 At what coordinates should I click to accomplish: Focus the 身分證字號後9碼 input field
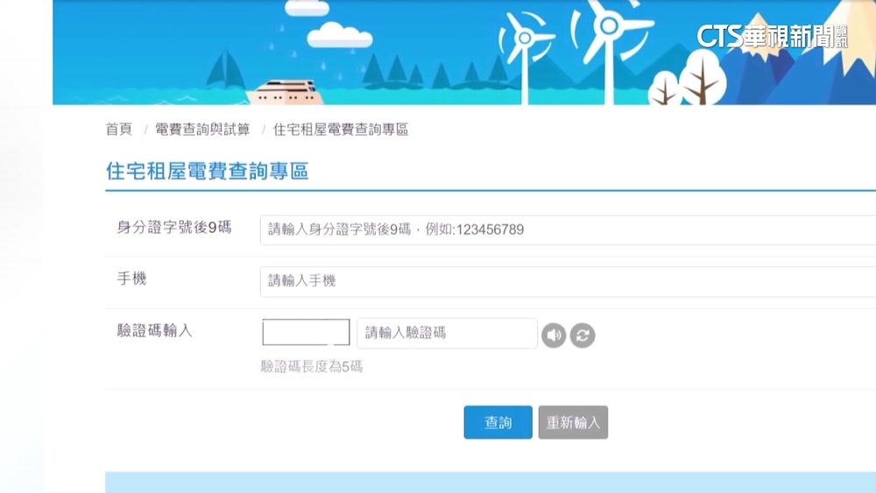click(x=568, y=229)
